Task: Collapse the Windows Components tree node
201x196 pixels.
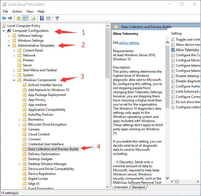Action: tap(14, 80)
